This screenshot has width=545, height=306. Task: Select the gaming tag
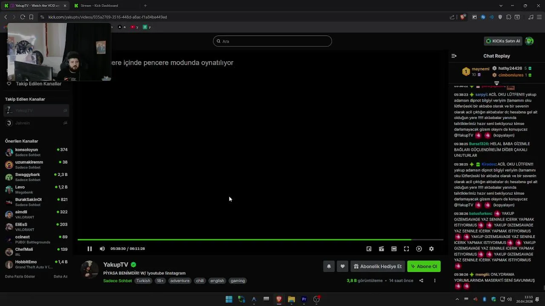click(x=238, y=281)
